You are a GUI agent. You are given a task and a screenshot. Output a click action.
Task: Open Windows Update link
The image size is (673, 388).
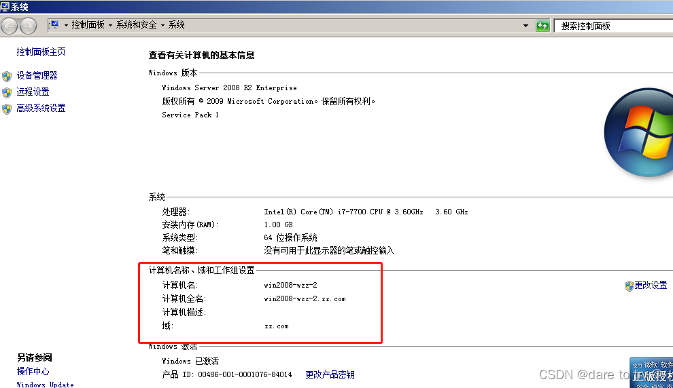[x=45, y=385]
